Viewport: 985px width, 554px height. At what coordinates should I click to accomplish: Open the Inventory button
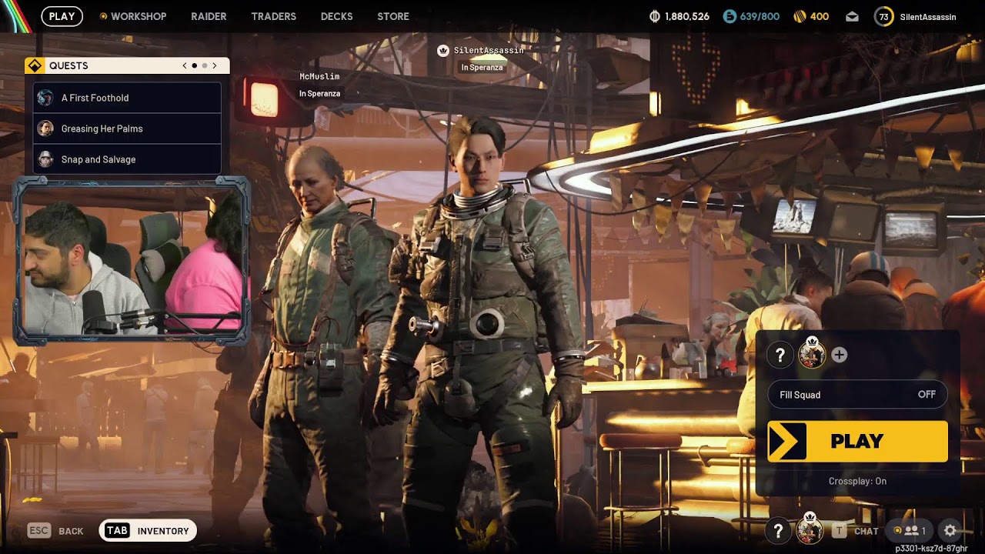148,531
